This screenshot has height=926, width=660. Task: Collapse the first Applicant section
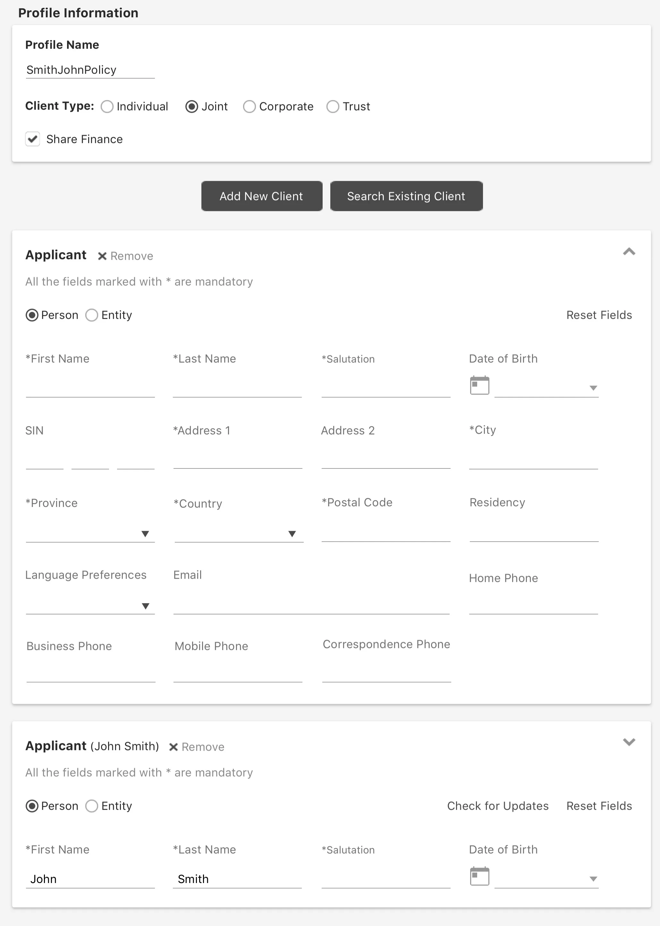click(x=629, y=252)
